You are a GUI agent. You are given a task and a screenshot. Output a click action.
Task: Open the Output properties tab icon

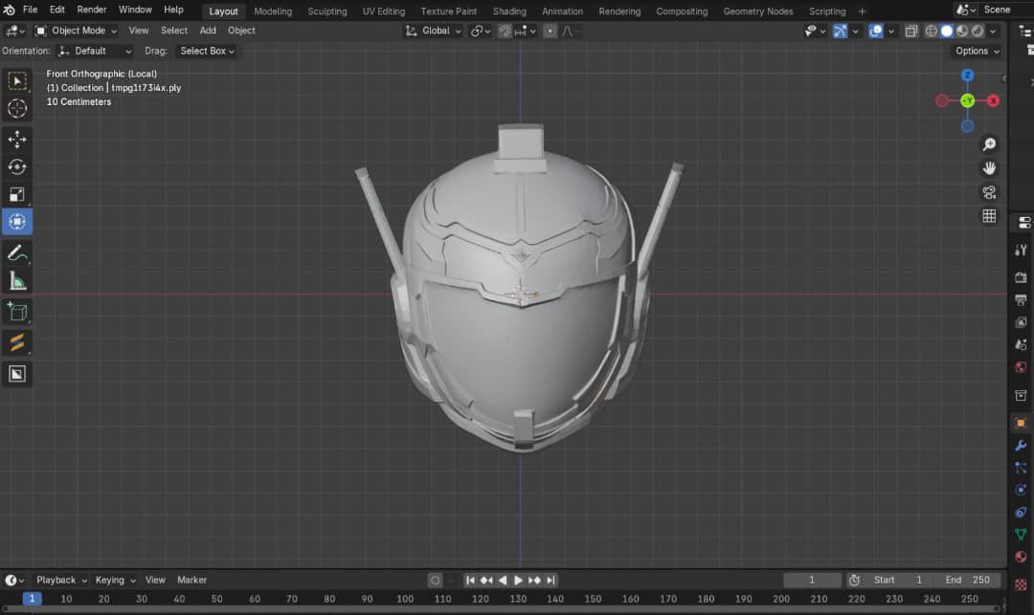point(1021,299)
